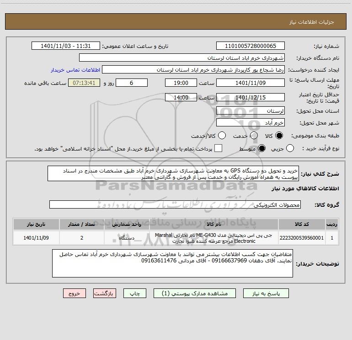Click the ساعت باقی مانده label

click(45, 83)
